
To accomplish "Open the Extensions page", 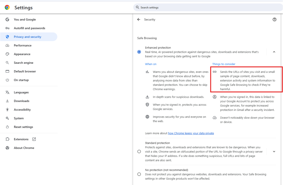I will point(29,139).
